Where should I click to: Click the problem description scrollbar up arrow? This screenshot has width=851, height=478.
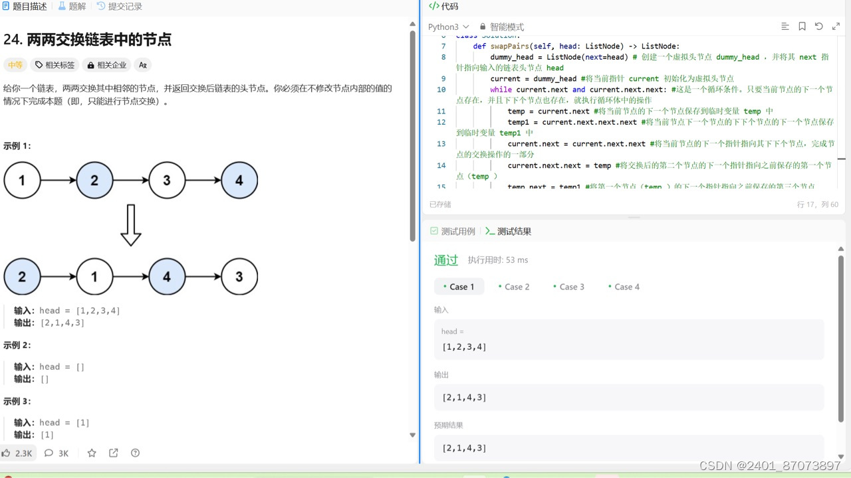pyautogui.click(x=412, y=25)
